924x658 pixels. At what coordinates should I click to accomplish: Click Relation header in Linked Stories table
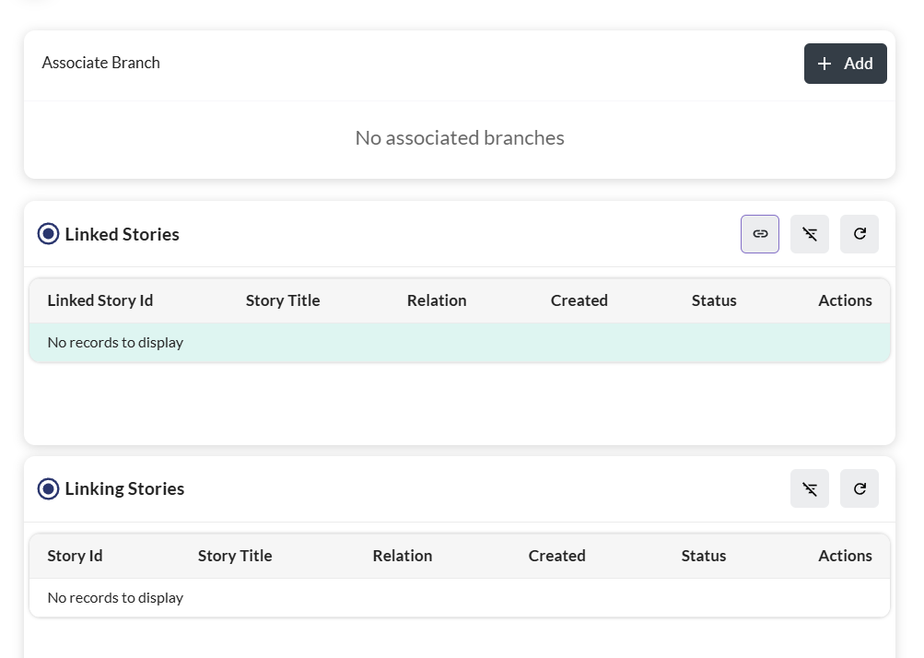[437, 300]
